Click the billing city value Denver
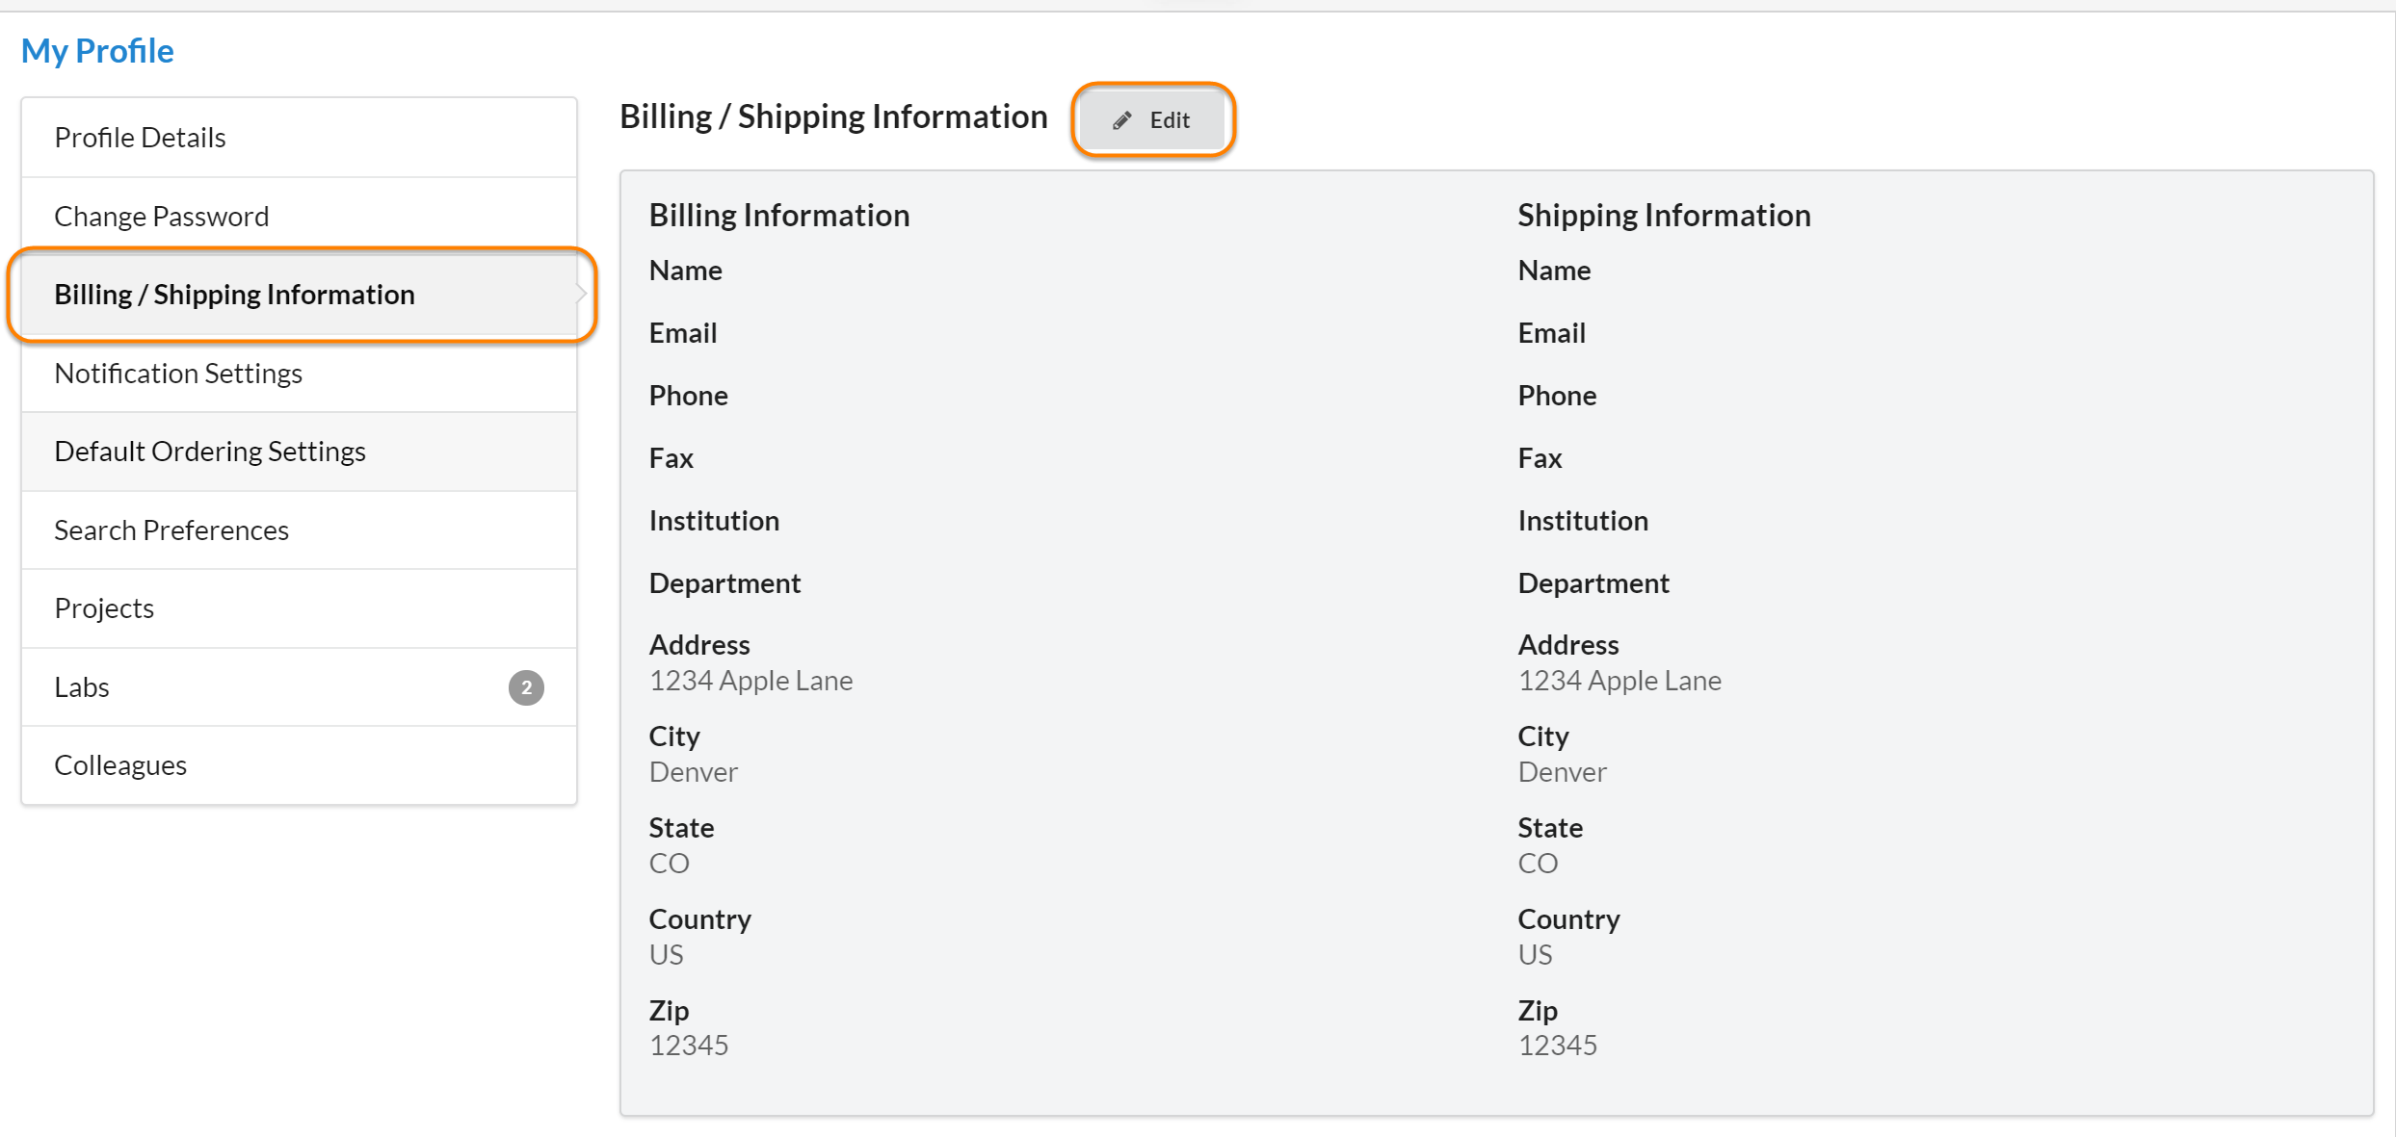 click(x=693, y=772)
